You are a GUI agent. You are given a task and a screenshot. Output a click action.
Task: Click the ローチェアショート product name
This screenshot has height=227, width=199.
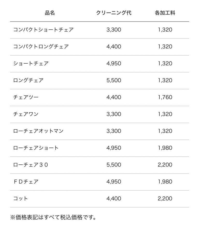[x=36, y=148]
